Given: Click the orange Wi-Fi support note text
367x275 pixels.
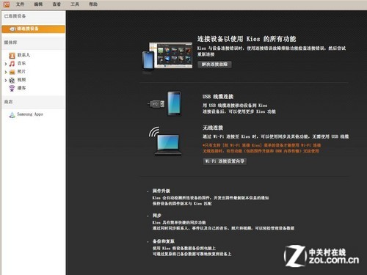Looking at the screenshot, I should 261,148.
